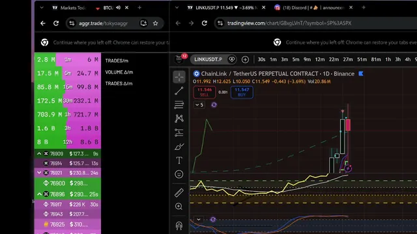Expand the 76921 trade row chevron
Image resolution: width=417 pixels, height=234 pixels.
click(x=39, y=173)
